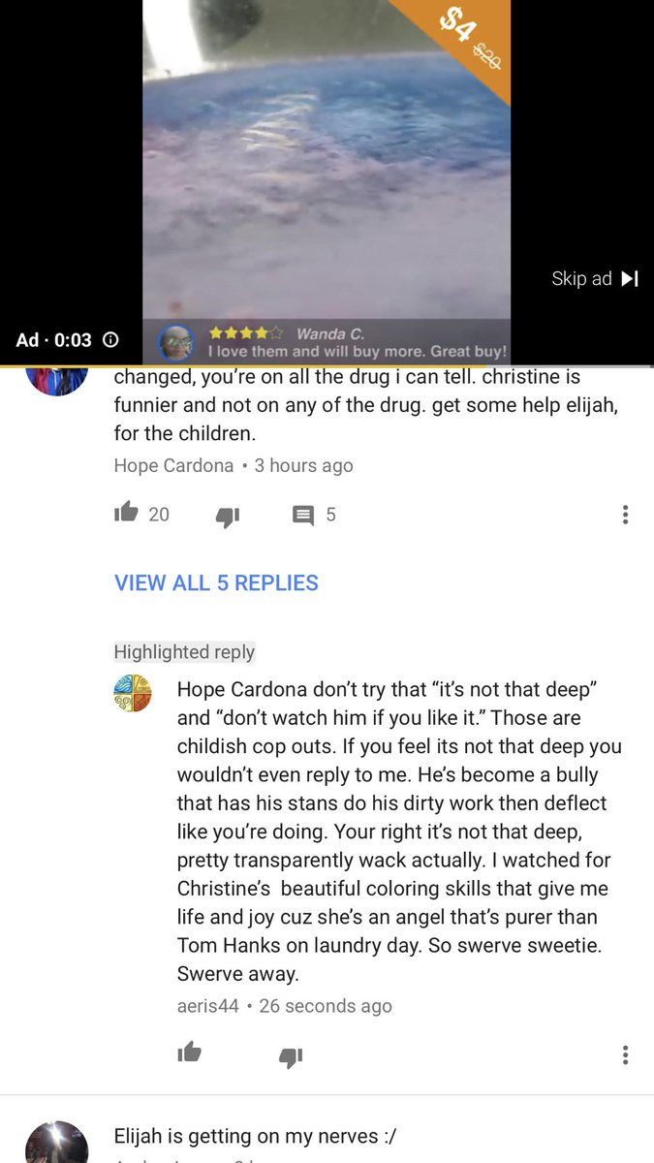Dislike the aeris44 highlighted reply
Image resolution: width=654 pixels, height=1163 pixels.
point(291,1055)
